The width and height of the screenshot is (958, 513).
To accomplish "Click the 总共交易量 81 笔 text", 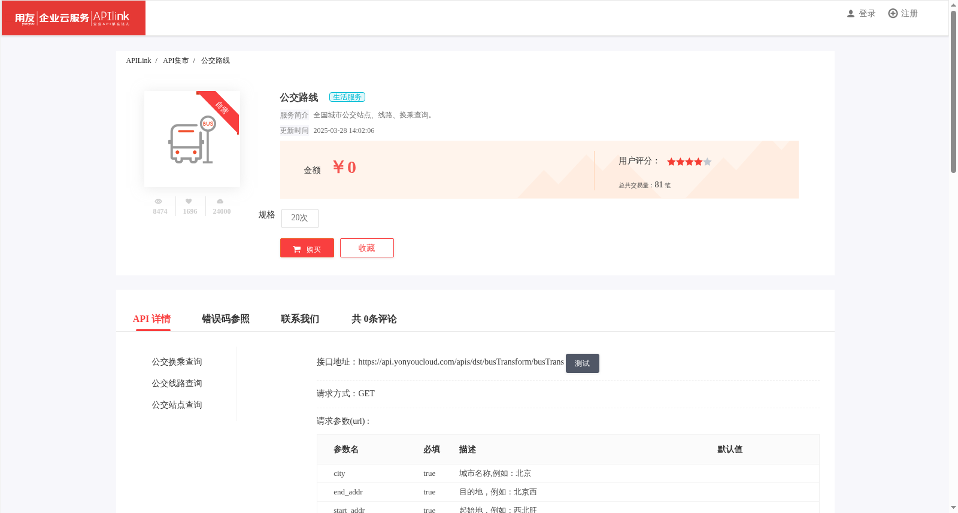I will [x=645, y=185].
